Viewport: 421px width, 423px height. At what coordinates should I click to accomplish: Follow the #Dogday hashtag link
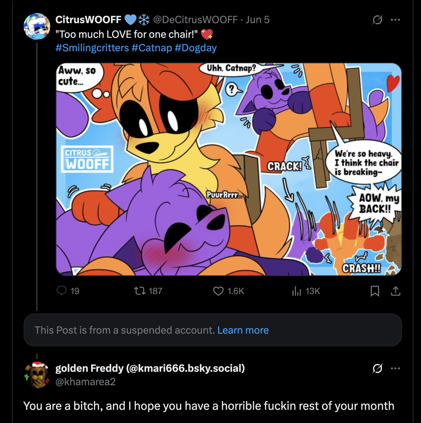pyautogui.click(x=196, y=48)
